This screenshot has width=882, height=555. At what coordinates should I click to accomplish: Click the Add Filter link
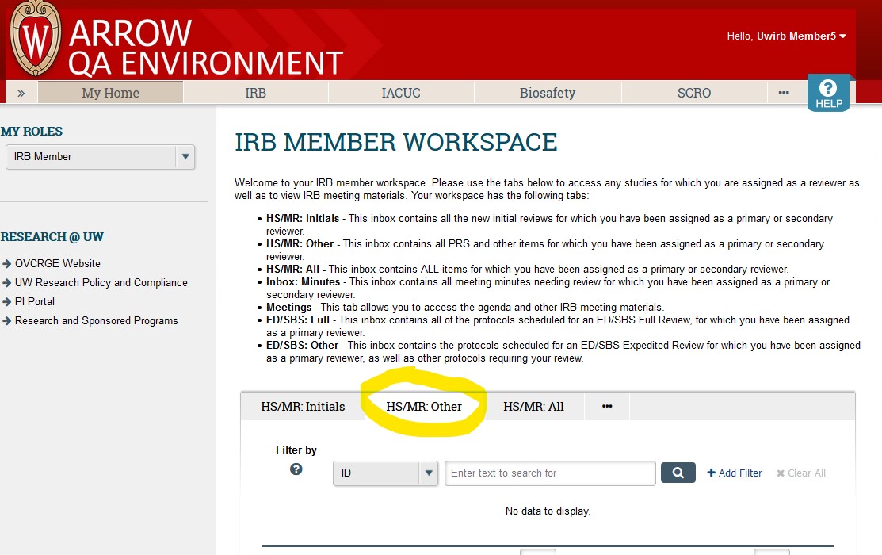coord(734,473)
